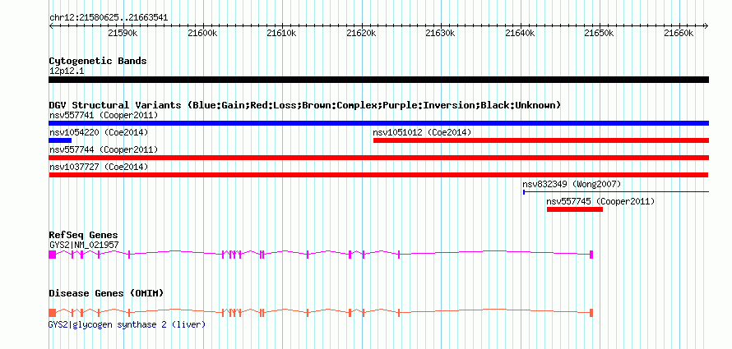Click the thin blue nsv832349 variant line
Screen dimensions: 732x349
616,191
